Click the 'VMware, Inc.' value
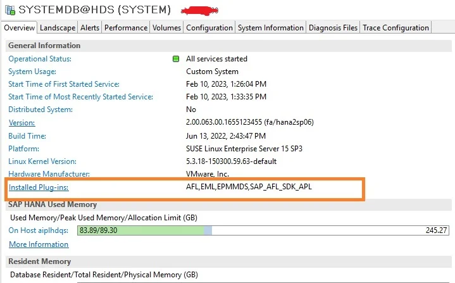 208,174
